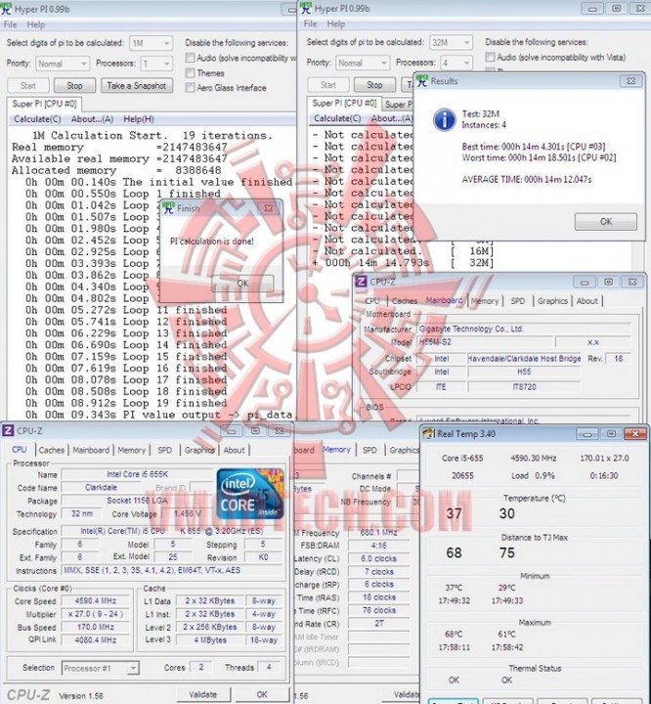Maximize the Mainboard CPU-Z window
The width and height of the screenshot is (651, 704).
click(608, 282)
